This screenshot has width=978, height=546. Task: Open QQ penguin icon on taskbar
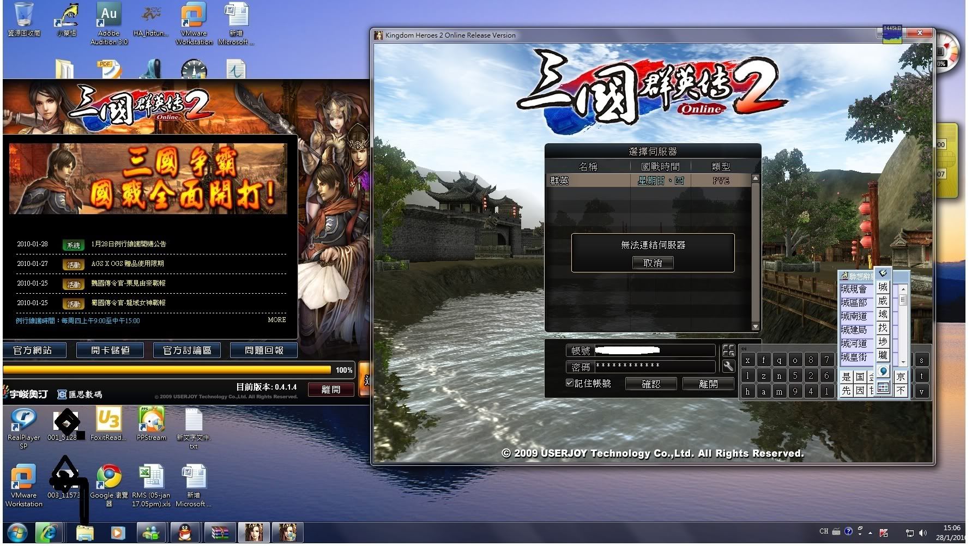pyautogui.click(x=184, y=532)
